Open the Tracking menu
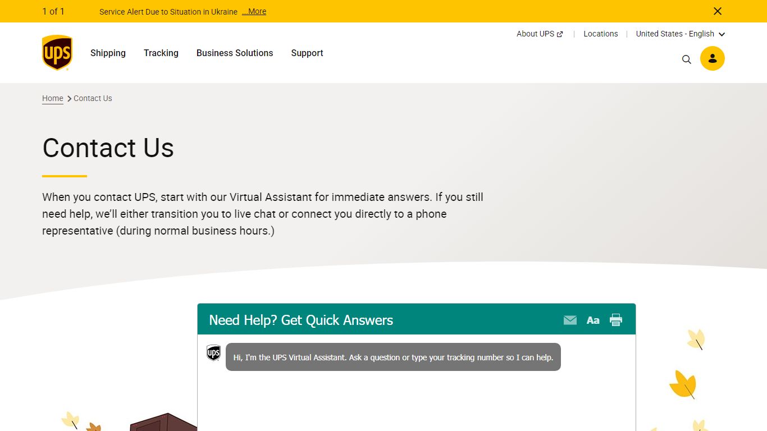 coord(161,53)
